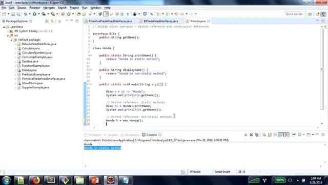This screenshot has height=185, width=328.
Task: Open Package Explorer View Menu triangle
Action: (x=67, y=21)
